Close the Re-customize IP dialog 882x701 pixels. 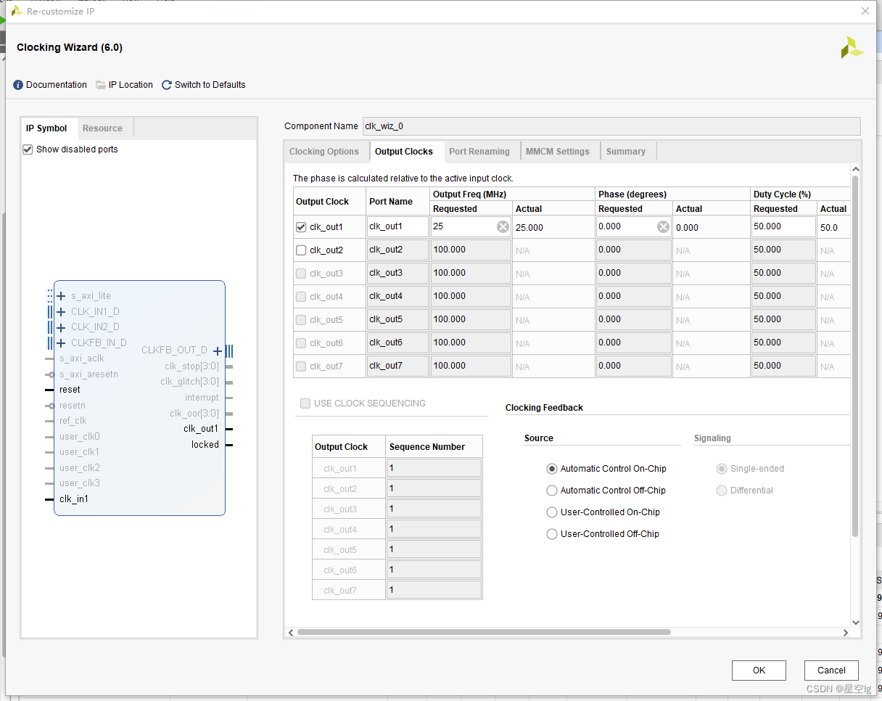pyautogui.click(x=865, y=11)
